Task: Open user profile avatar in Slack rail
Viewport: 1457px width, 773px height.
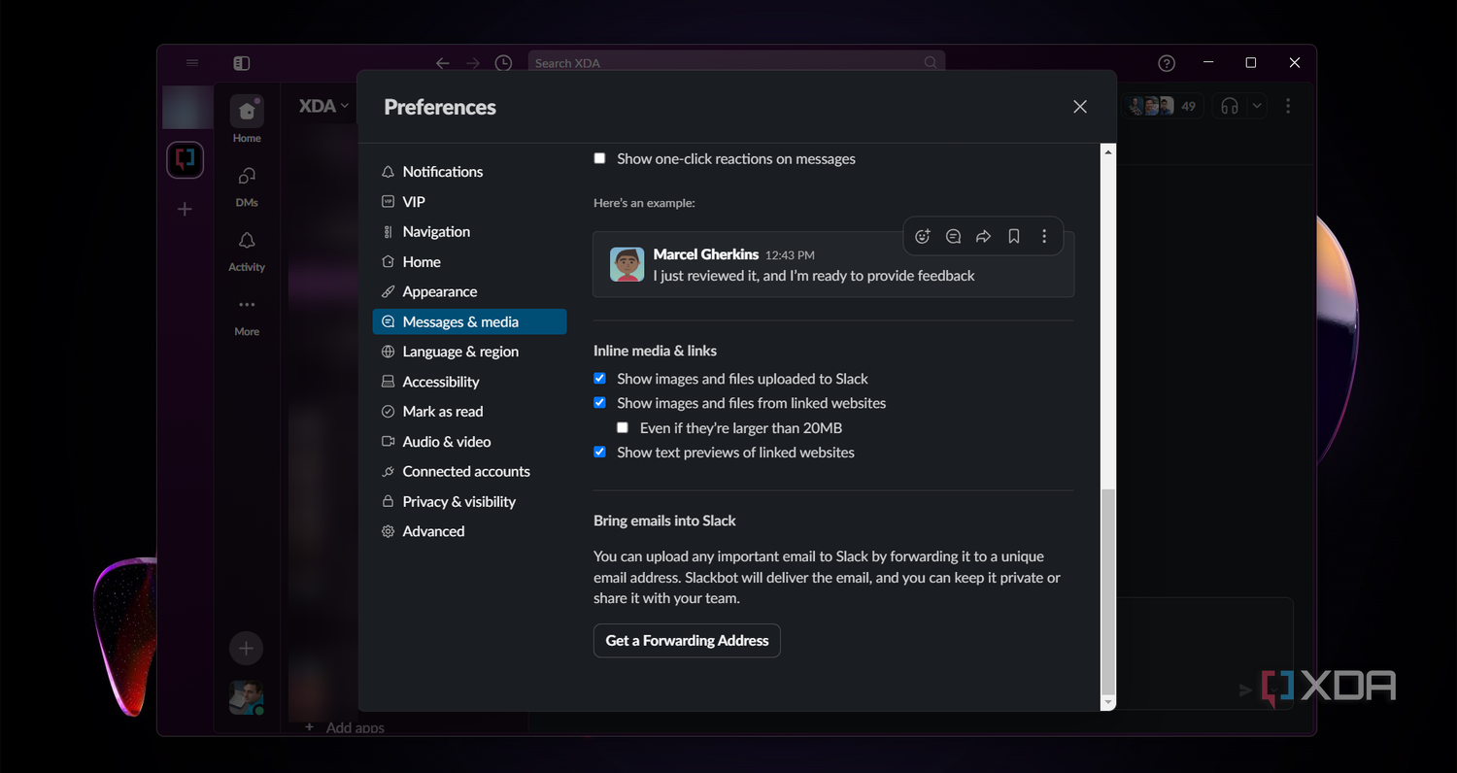Action: 246,698
